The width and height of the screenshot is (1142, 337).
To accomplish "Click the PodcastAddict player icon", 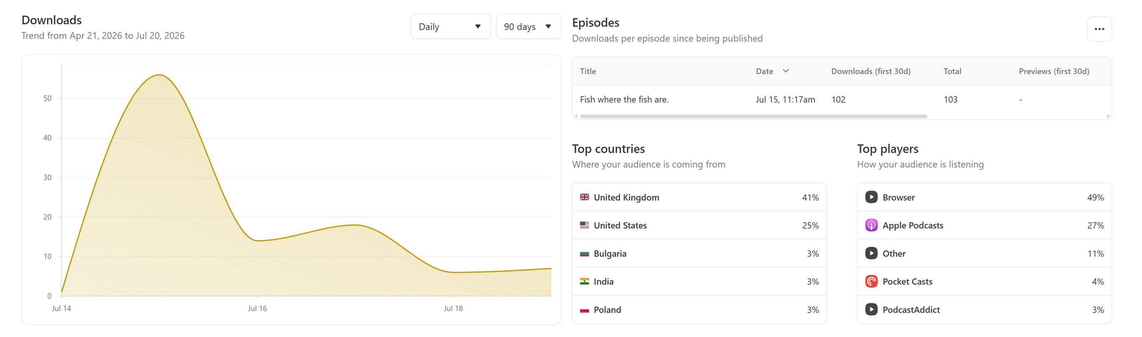I will (x=871, y=310).
